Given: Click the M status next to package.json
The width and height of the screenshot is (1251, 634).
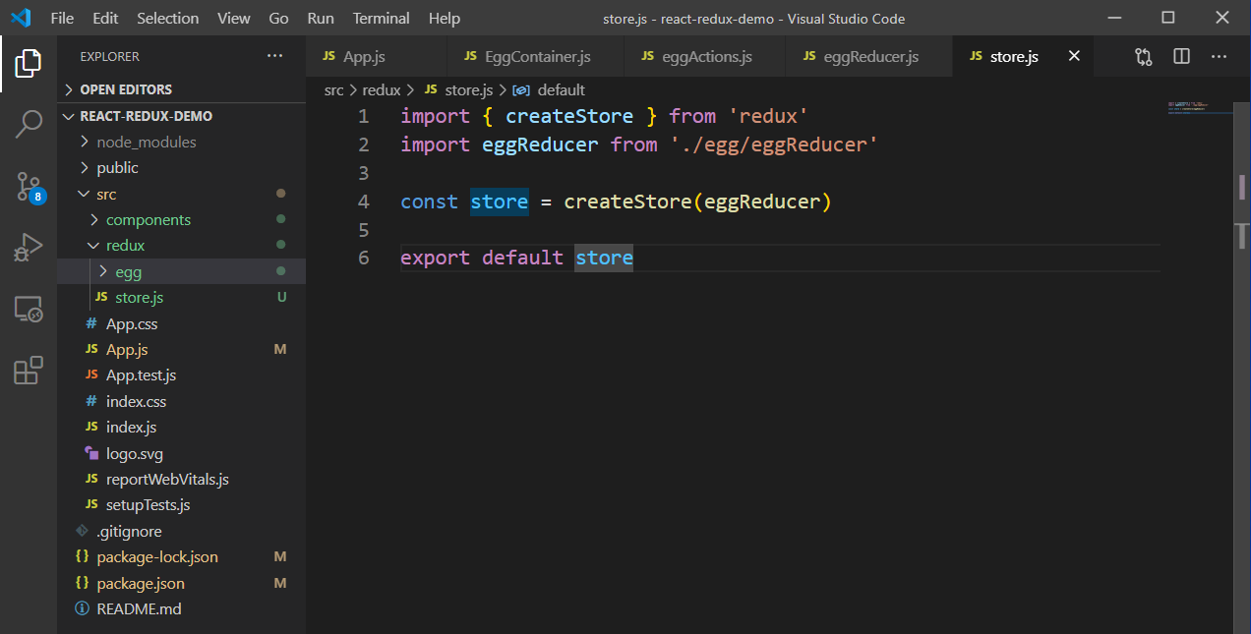Looking at the screenshot, I should coord(280,583).
